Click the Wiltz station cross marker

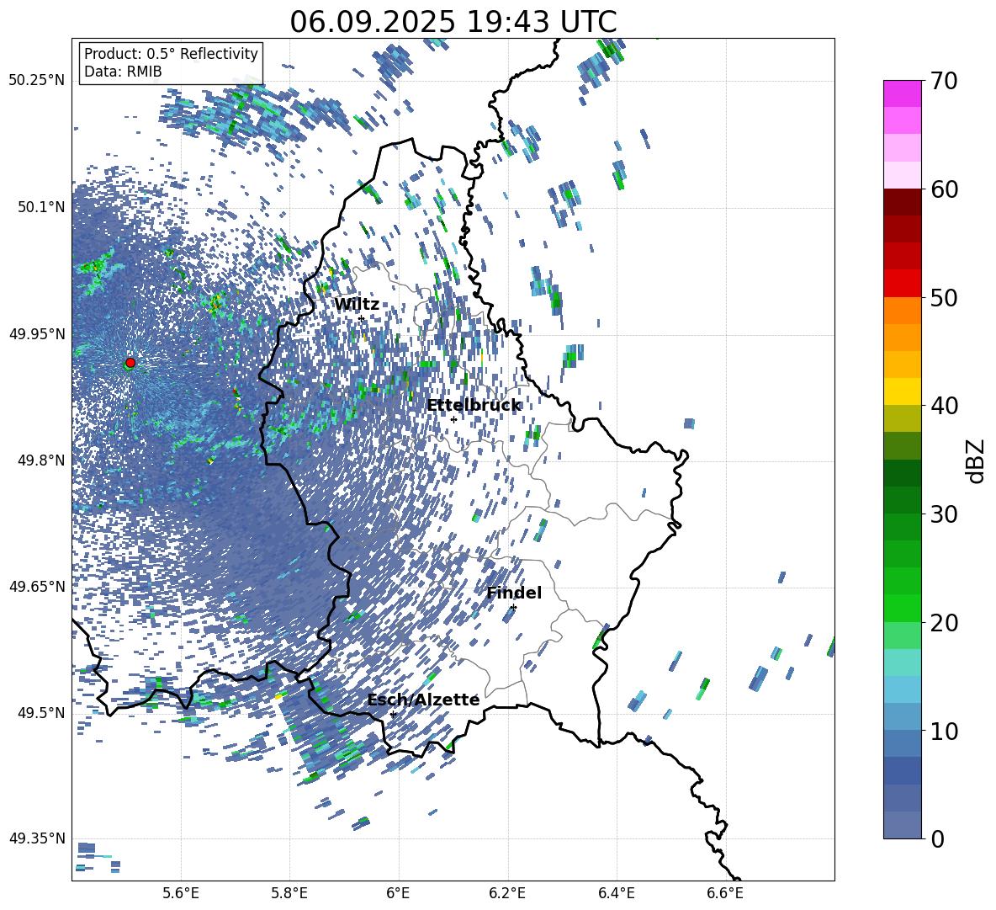(x=361, y=318)
